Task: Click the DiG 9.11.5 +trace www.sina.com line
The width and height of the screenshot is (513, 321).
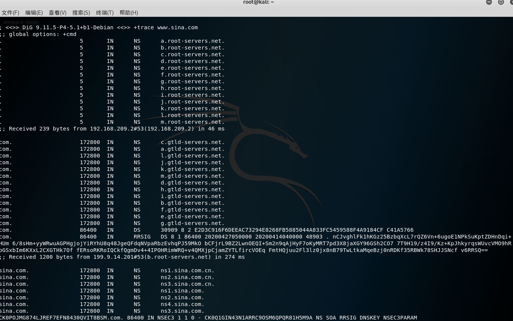Action: pos(99,27)
